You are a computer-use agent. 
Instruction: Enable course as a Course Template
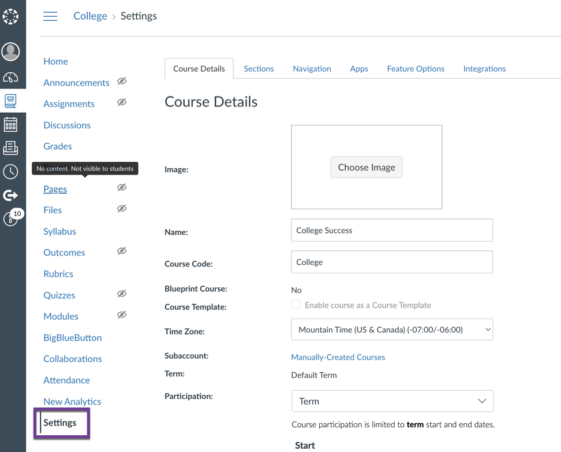pos(296,305)
